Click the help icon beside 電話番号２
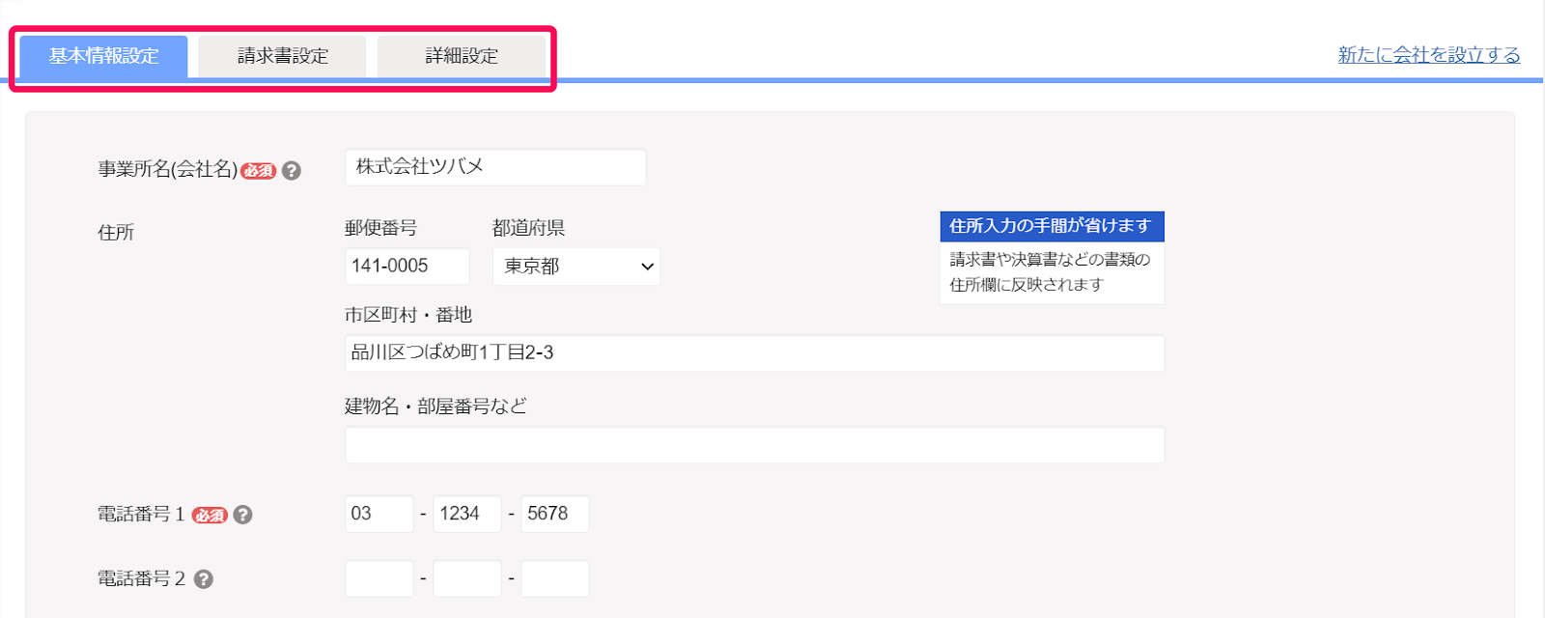This screenshot has height=618, width=1545. [x=204, y=579]
